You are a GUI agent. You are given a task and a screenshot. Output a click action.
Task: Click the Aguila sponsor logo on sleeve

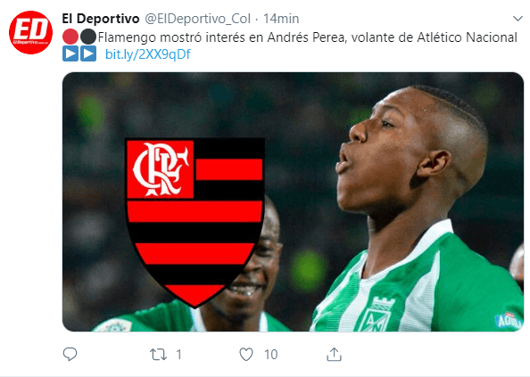click(x=509, y=320)
